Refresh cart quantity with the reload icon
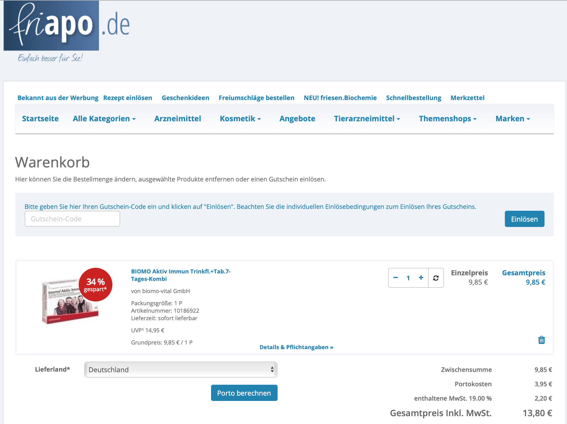The image size is (567, 424). (436, 278)
